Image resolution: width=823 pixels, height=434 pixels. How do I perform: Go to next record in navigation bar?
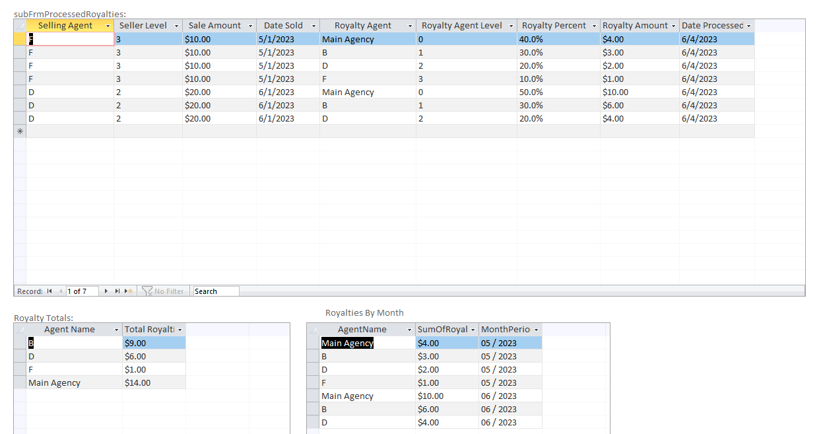point(106,291)
